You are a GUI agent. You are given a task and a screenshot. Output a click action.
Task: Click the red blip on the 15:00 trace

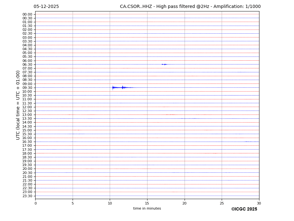coord(78,130)
